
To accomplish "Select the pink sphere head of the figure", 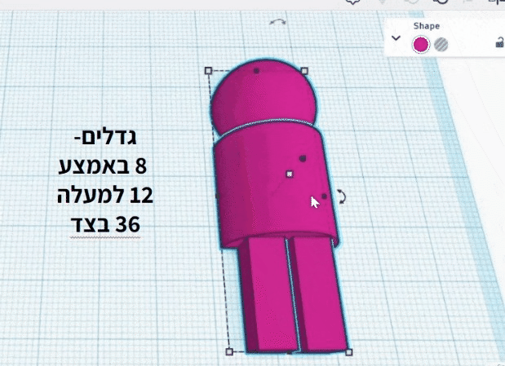I will click(264, 95).
